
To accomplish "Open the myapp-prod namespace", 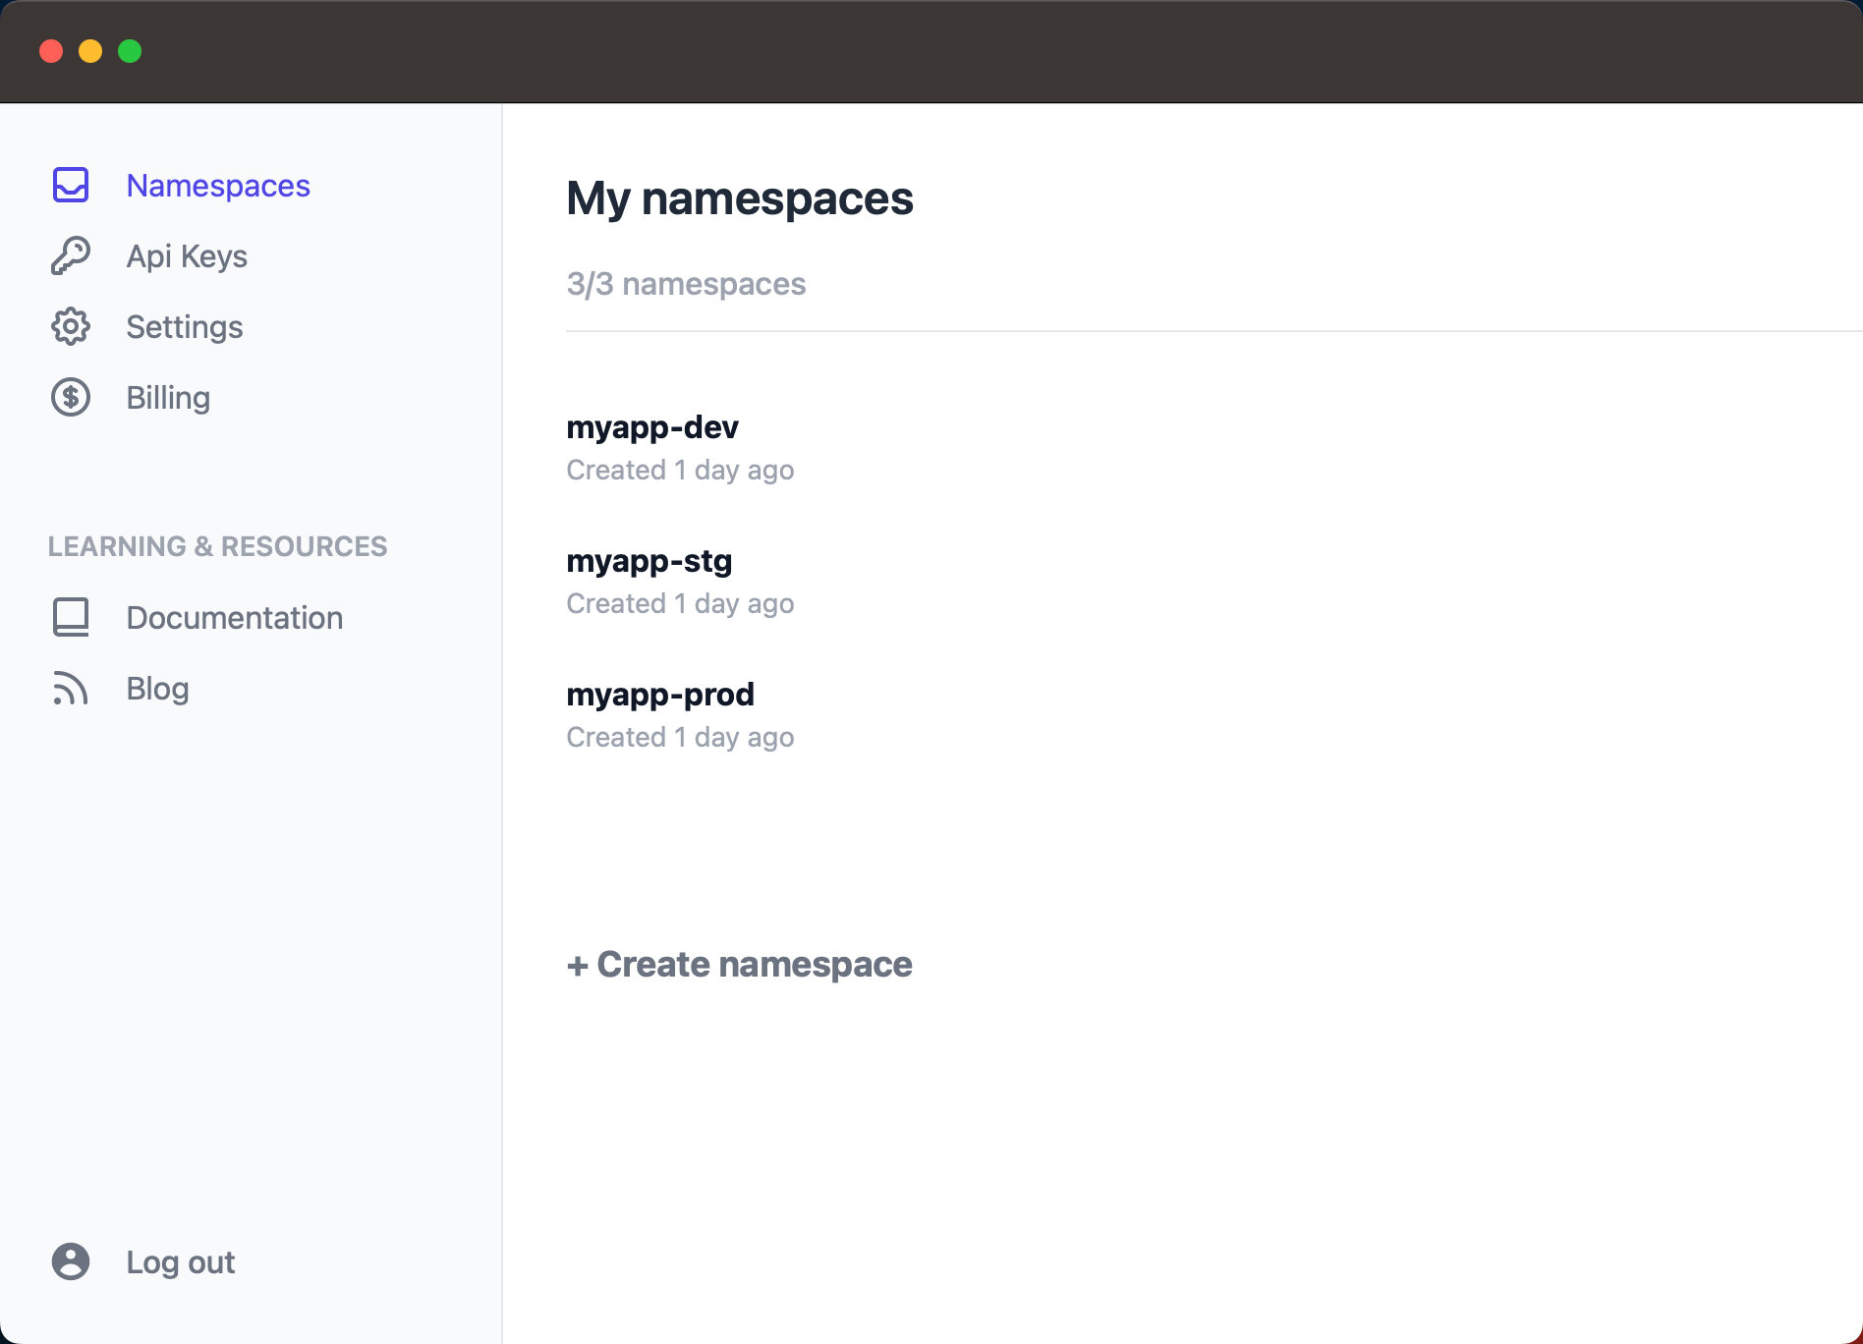I will coord(660,695).
